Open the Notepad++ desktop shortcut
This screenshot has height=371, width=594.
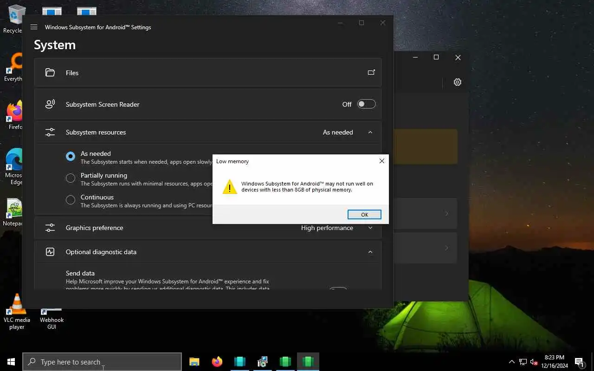[14, 212]
